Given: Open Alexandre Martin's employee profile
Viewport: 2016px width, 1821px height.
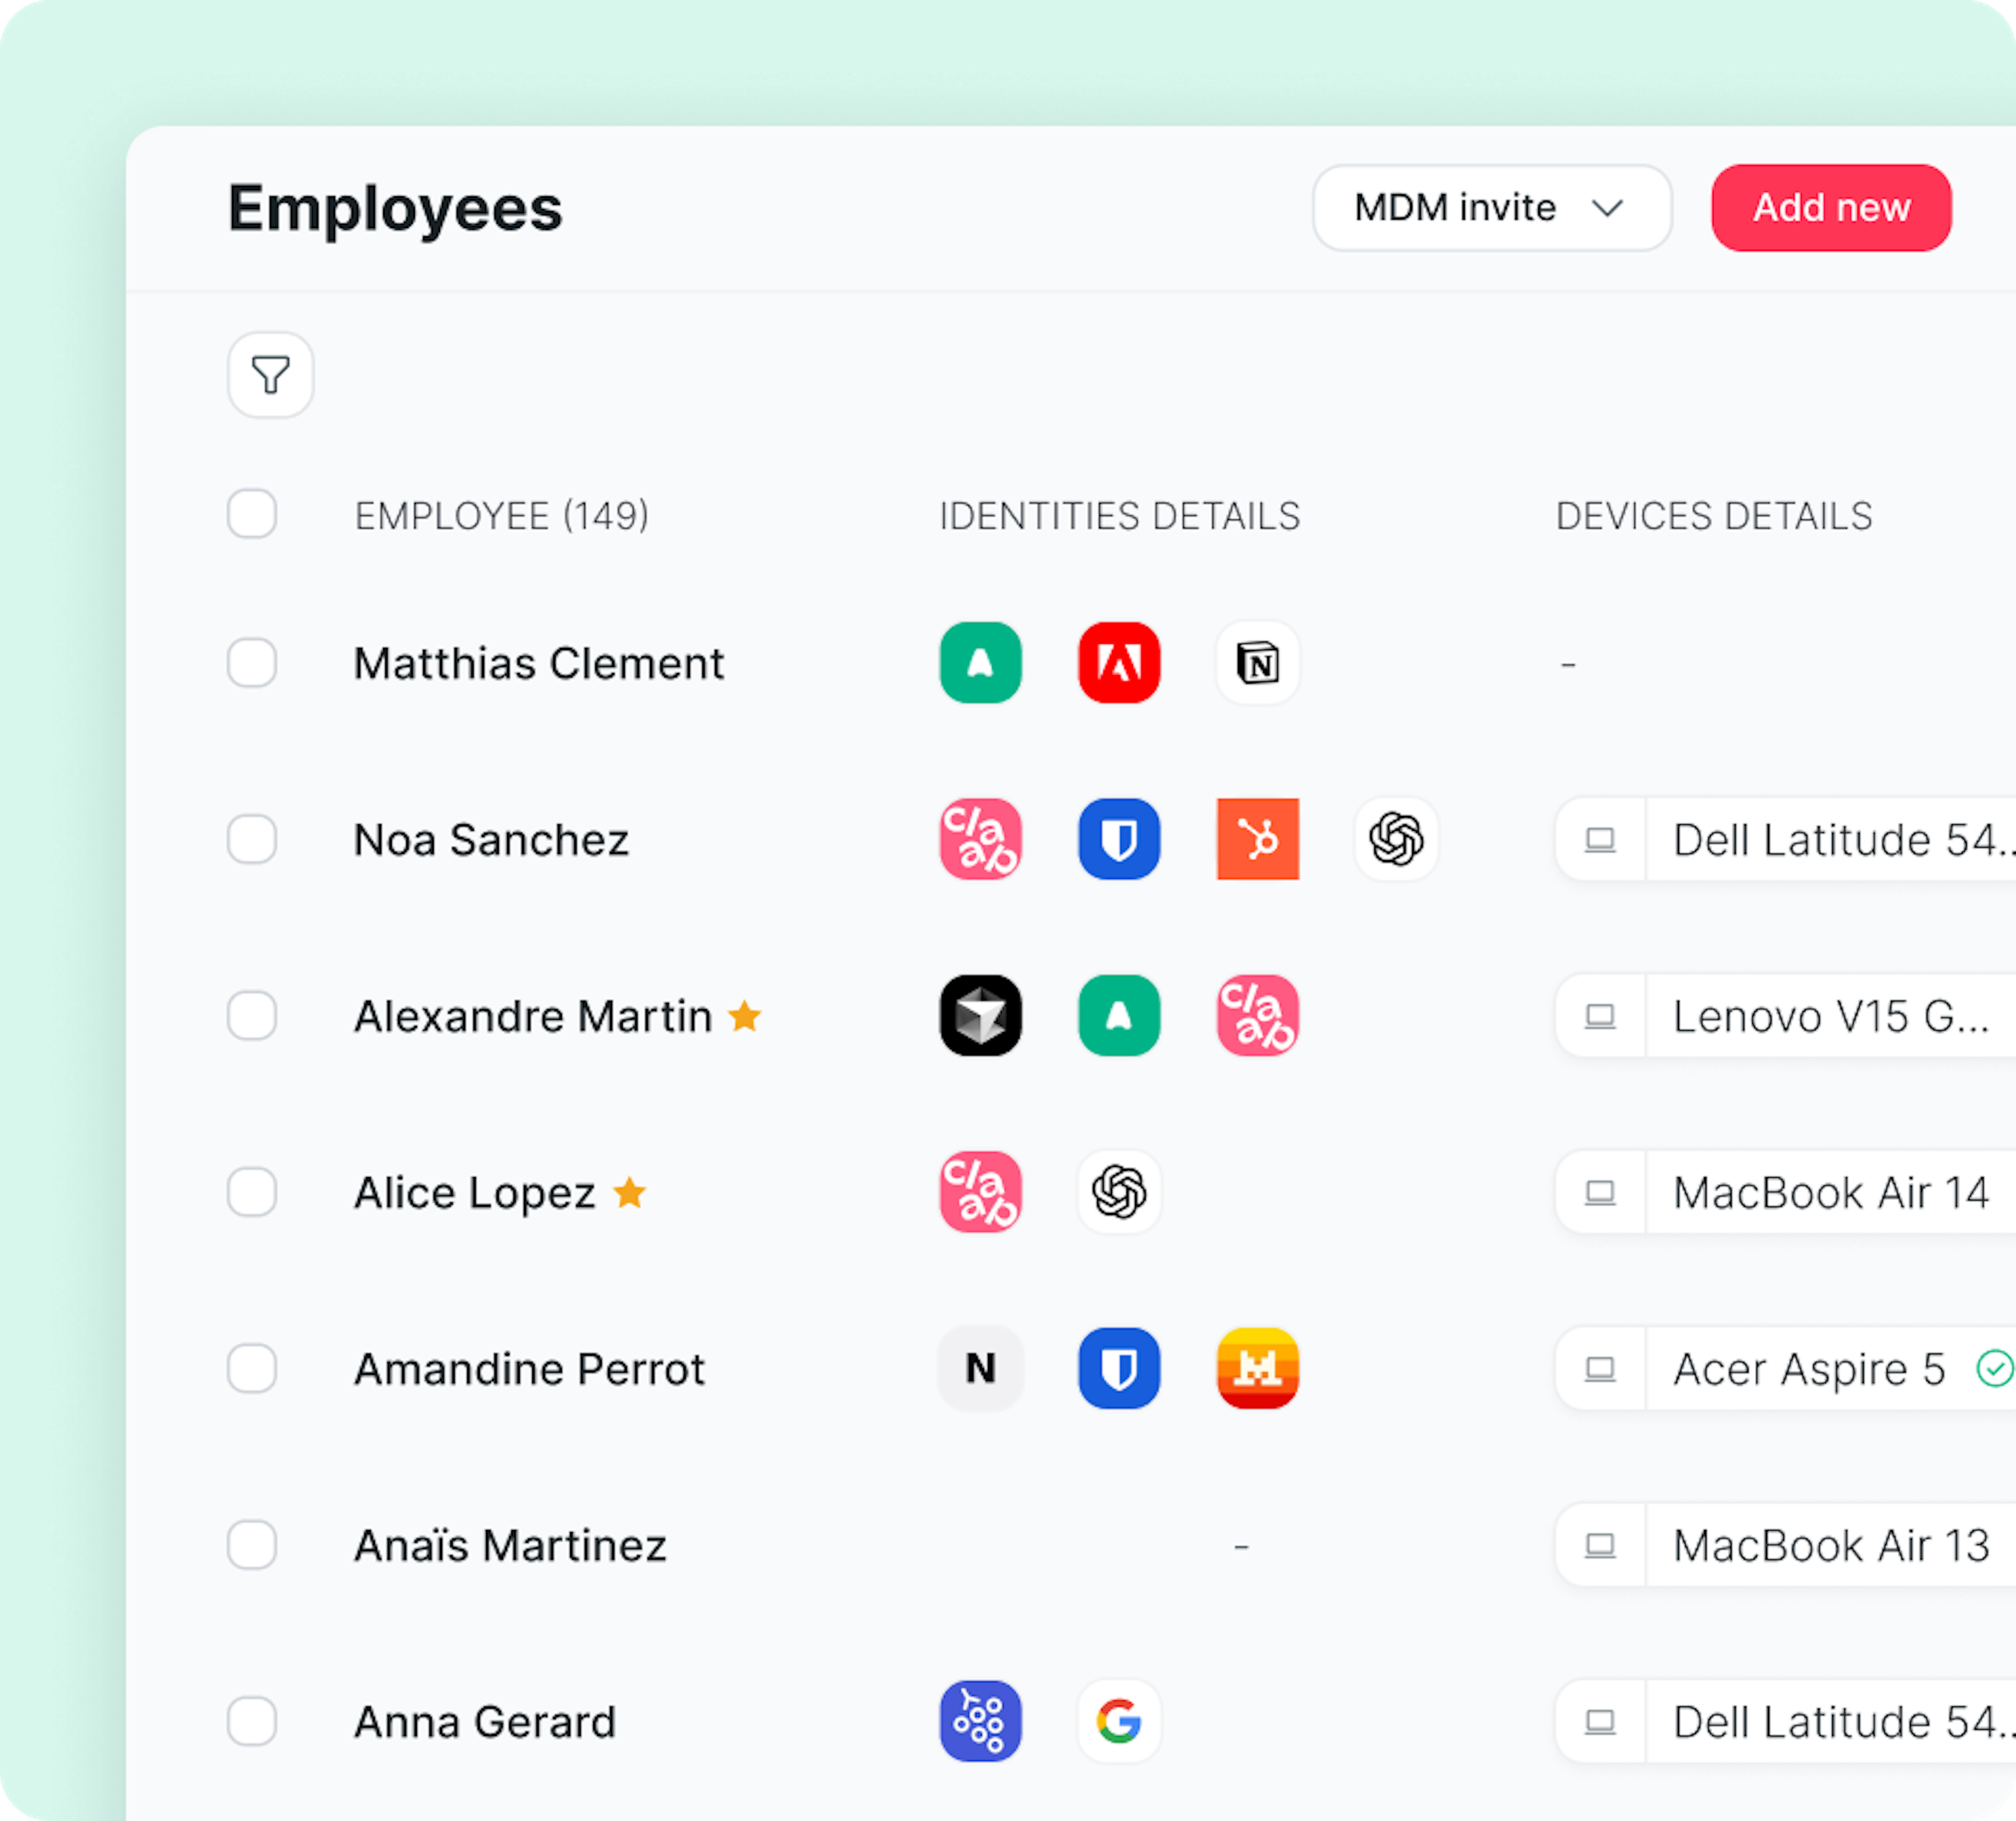Looking at the screenshot, I should [532, 1016].
